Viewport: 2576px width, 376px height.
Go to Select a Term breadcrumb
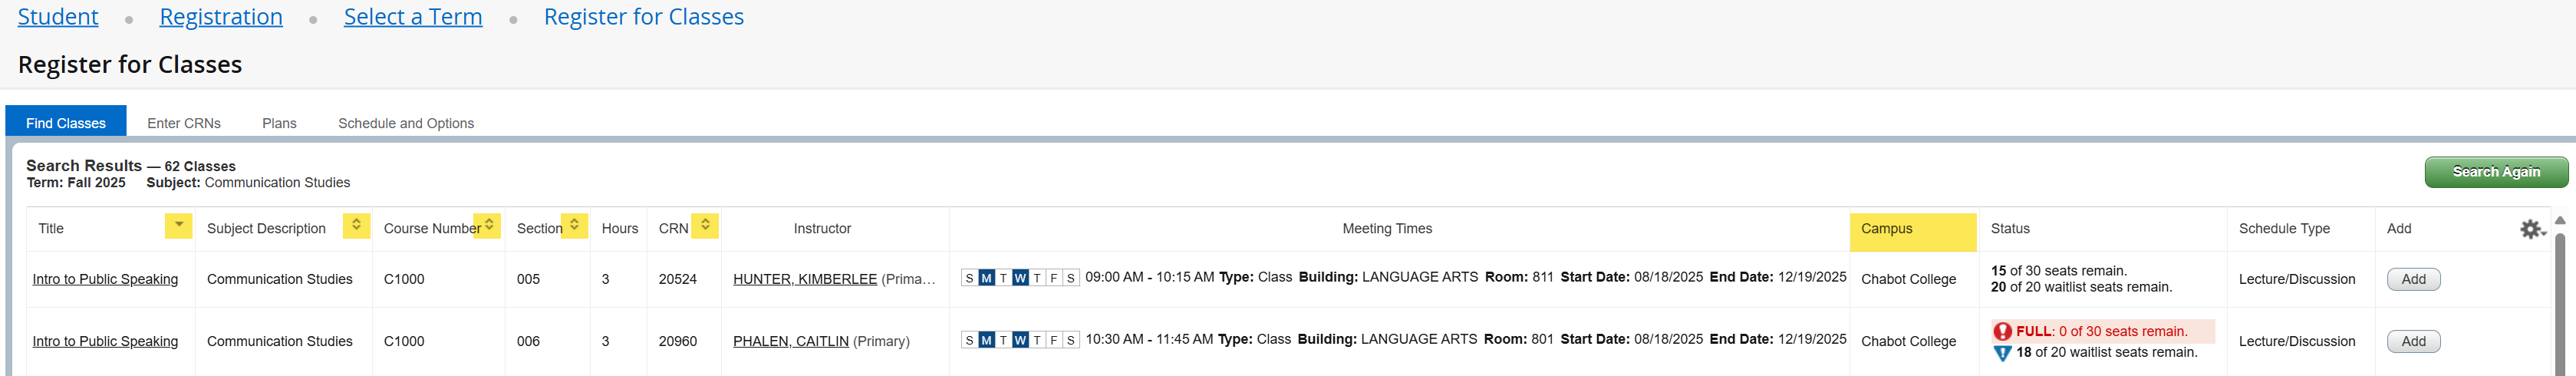point(412,17)
